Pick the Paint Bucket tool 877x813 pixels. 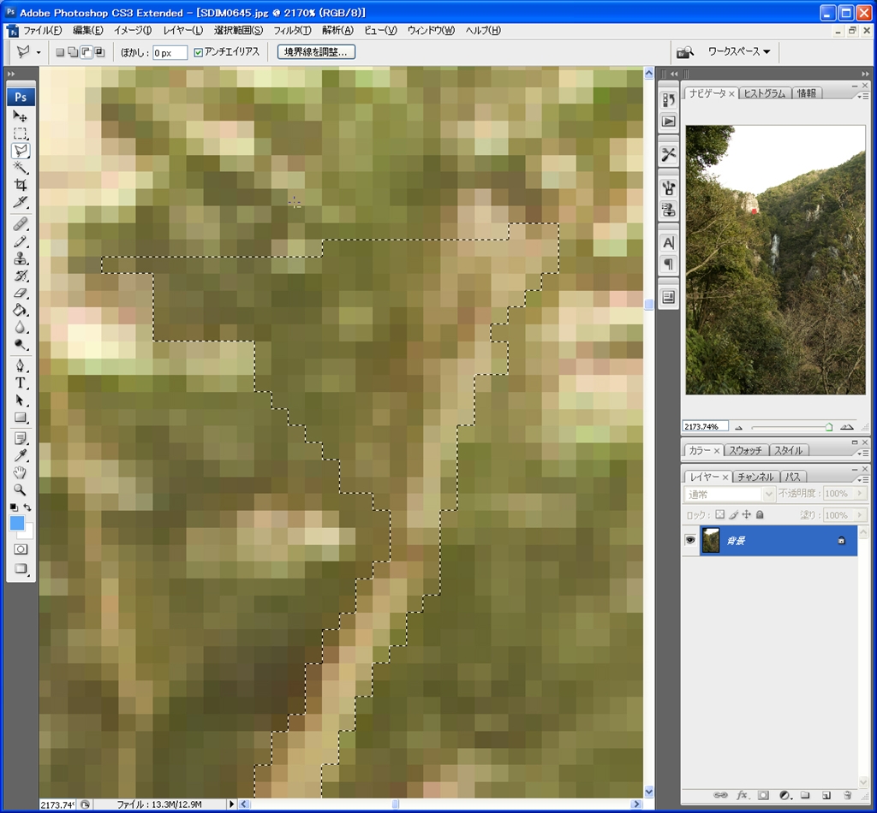coord(21,310)
